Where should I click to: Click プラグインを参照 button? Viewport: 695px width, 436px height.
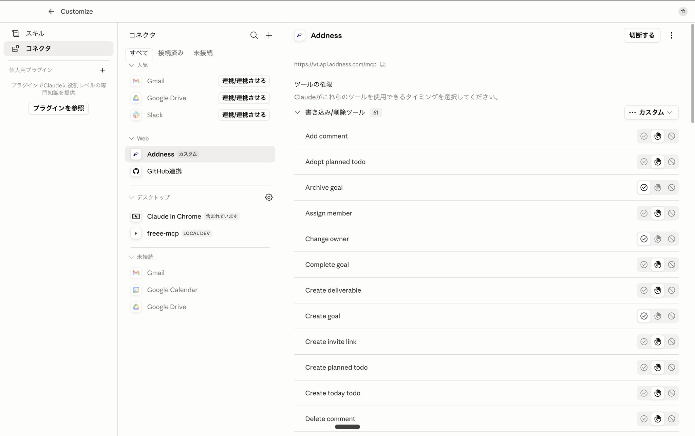pyautogui.click(x=58, y=108)
